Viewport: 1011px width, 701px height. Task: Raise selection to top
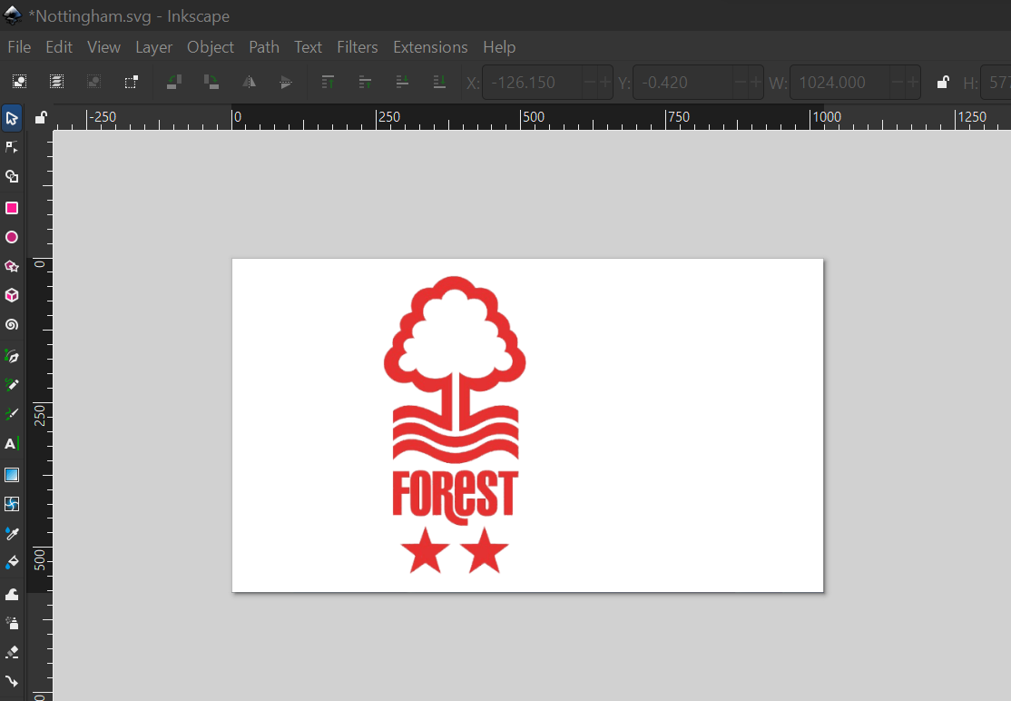tap(328, 82)
